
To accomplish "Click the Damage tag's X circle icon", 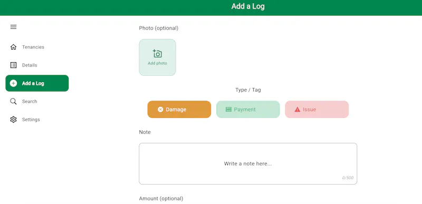I will coord(160,110).
